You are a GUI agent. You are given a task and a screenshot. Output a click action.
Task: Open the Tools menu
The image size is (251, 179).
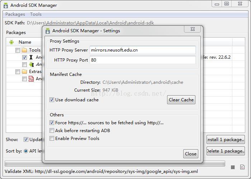(36, 14)
